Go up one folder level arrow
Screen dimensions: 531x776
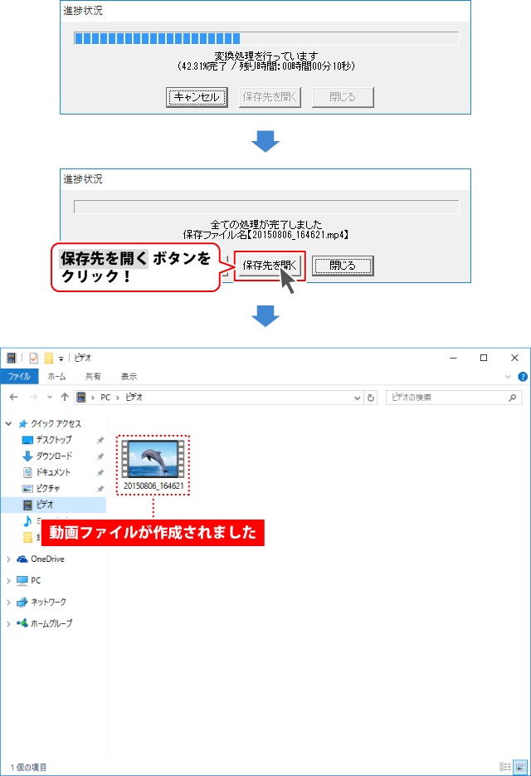pyautogui.click(x=65, y=397)
